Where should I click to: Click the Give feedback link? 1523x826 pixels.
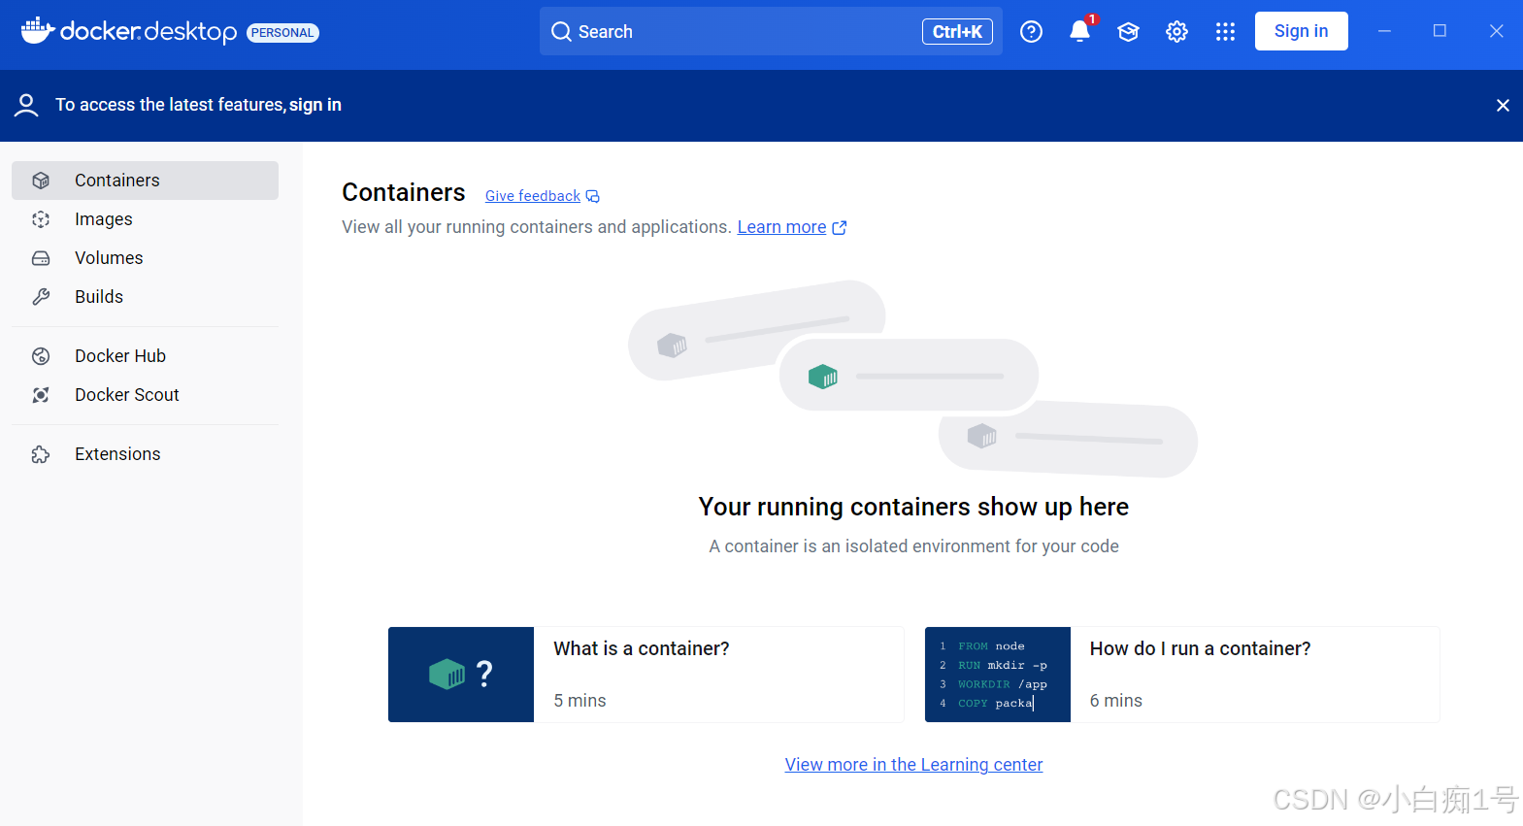pos(533,196)
